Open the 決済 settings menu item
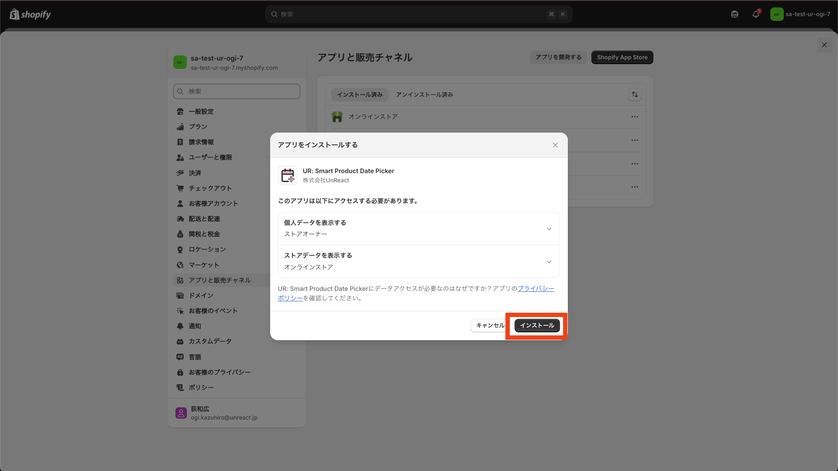Viewport: 838px width, 471px height. [195, 173]
